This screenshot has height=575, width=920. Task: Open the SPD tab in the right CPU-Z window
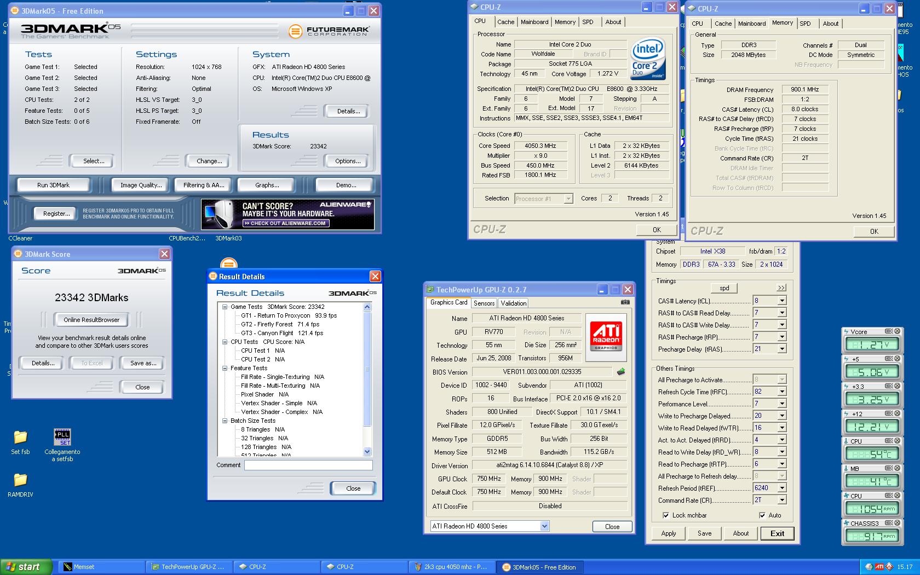click(x=805, y=24)
